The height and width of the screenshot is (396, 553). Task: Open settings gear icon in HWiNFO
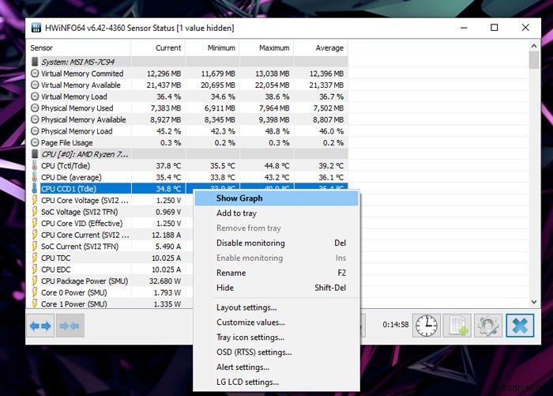(x=488, y=326)
